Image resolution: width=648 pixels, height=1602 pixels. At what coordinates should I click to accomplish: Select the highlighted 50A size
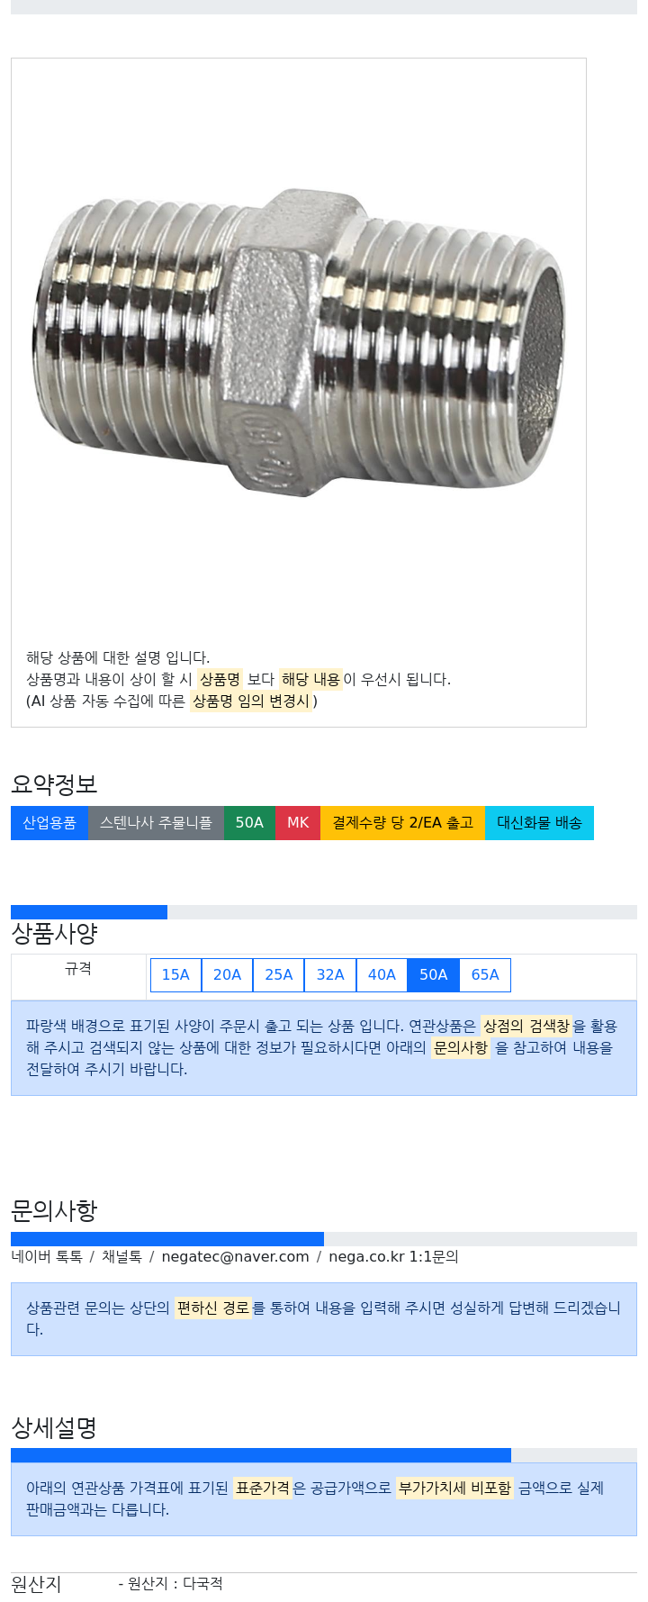(433, 974)
